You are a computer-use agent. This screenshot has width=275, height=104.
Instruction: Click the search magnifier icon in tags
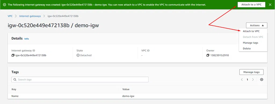pos(15,80)
